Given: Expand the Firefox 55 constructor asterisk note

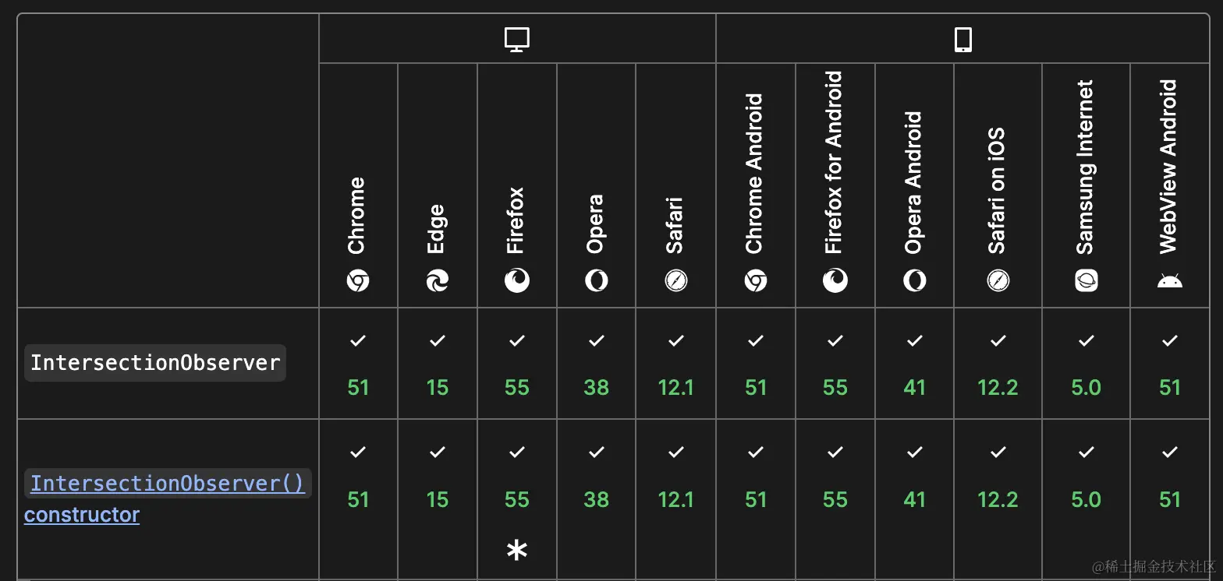Looking at the screenshot, I should pos(516,551).
